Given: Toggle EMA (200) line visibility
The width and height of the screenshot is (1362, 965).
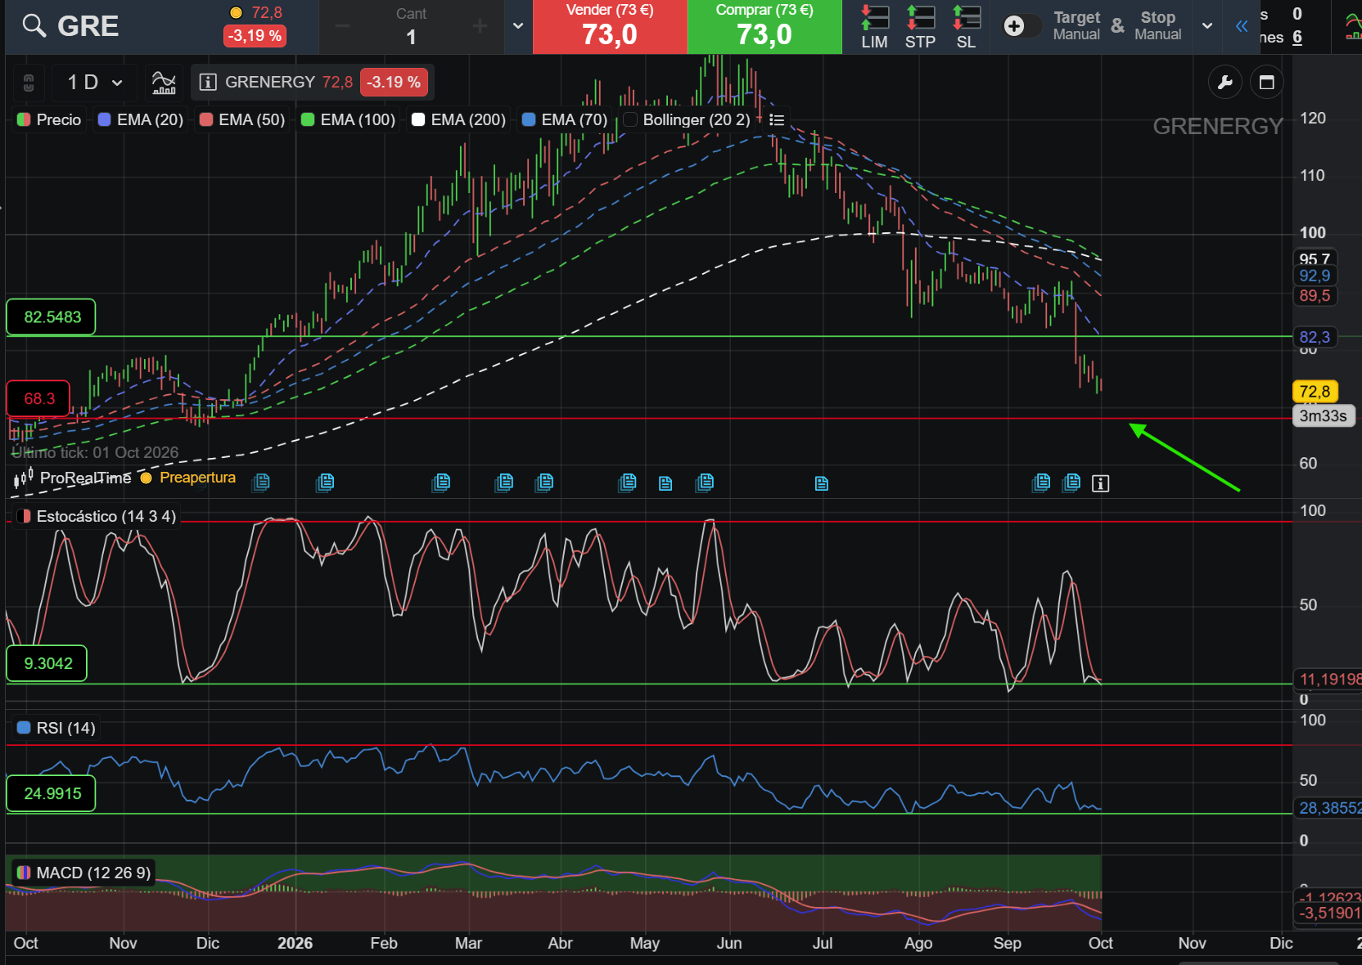Looking at the screenshot, I should coord(458,120).
